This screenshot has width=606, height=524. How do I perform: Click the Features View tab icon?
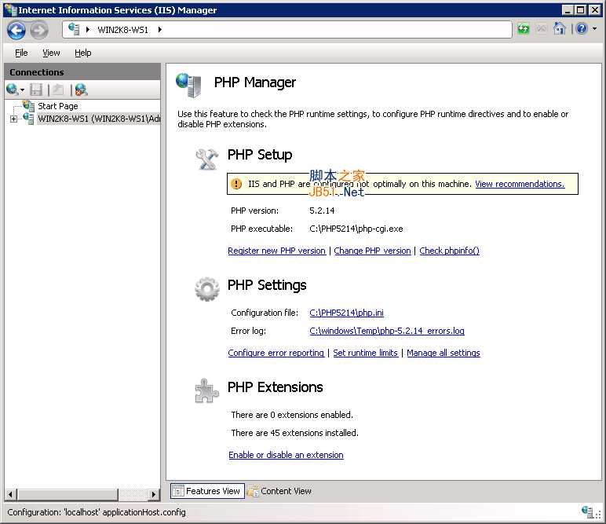pyautogui.click(x=177, y=491)
